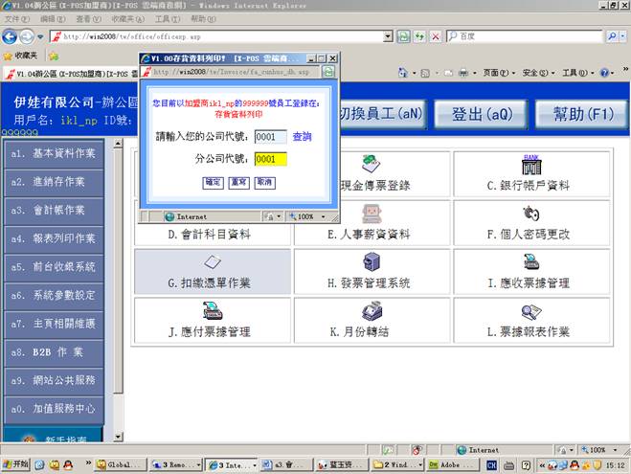Open L. 票據報表作業 icon
The height and width of the screenshot is (474, 631).
530,312
